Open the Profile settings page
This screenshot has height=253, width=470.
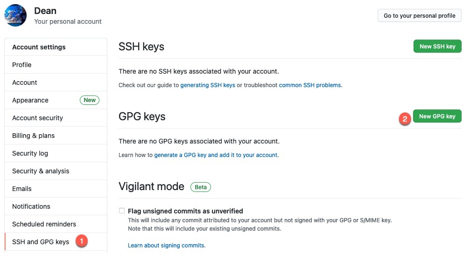pos(56,65)
